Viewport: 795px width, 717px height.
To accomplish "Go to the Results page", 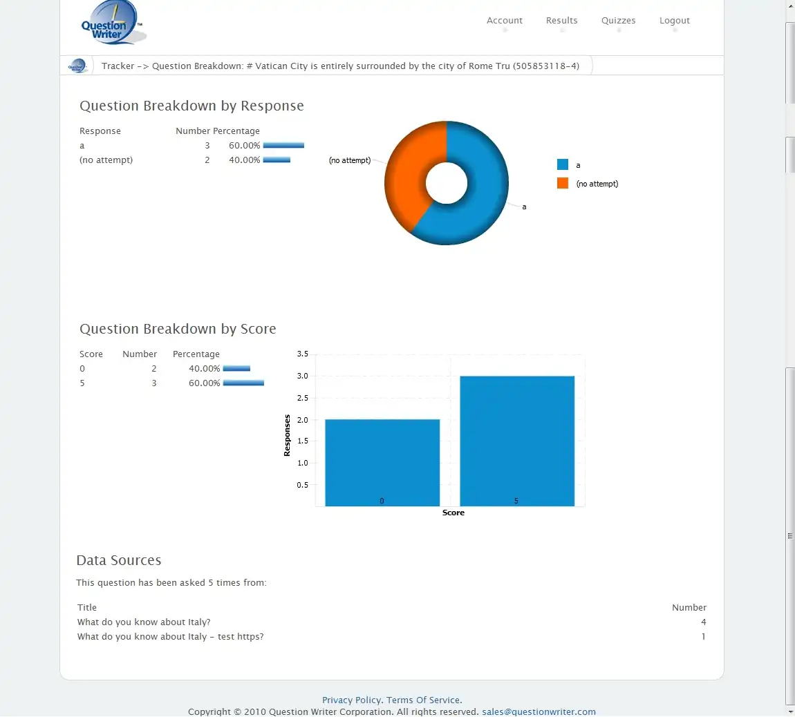I will click(561, 21).
